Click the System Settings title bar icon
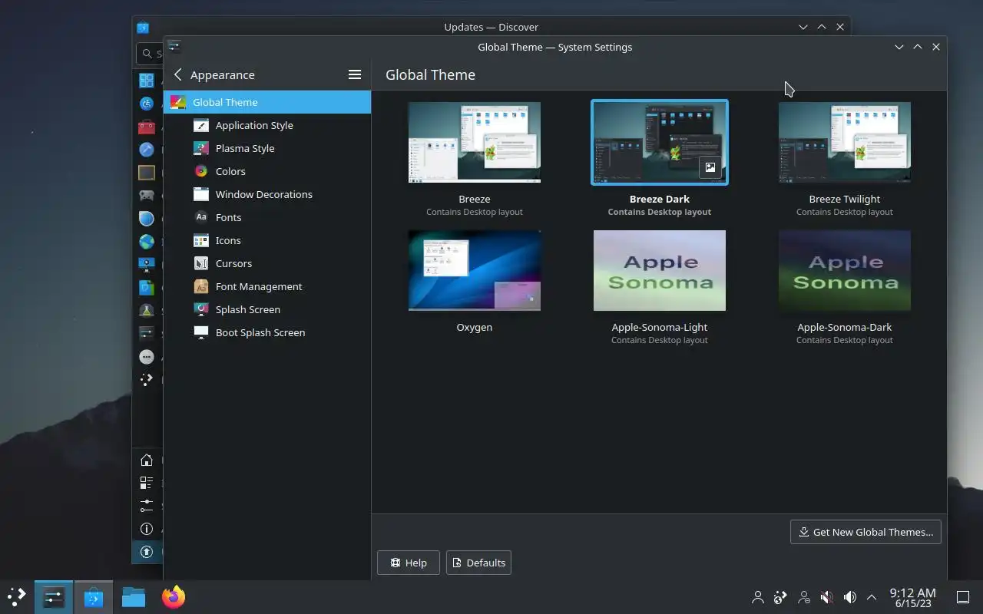 (174, 46)
